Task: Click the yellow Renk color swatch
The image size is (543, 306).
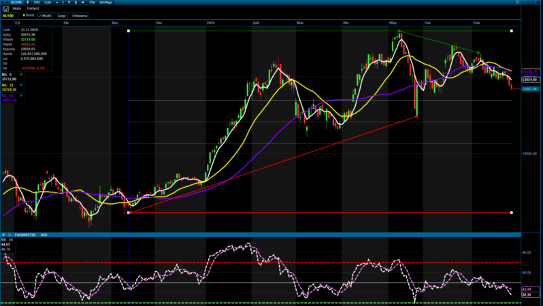Action: [x=24, y=15]
